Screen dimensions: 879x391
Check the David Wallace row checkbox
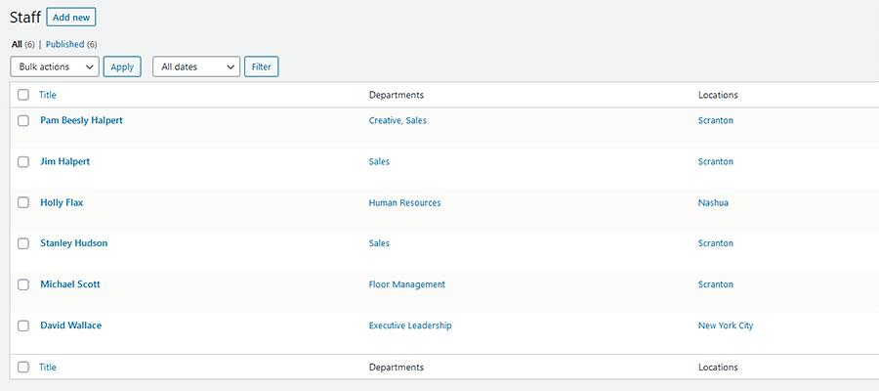click(23, 326)
